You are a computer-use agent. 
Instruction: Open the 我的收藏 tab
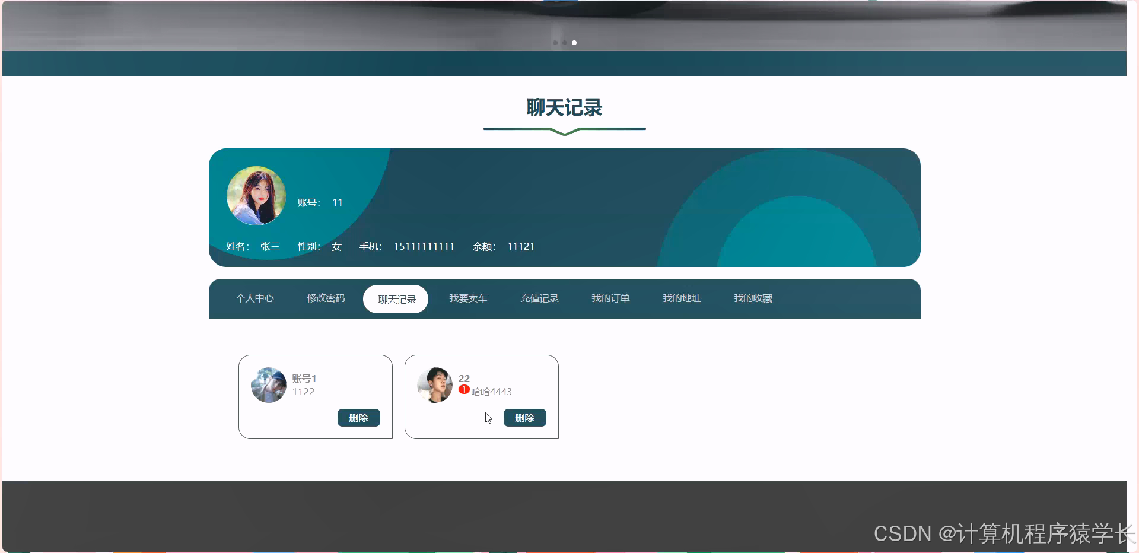pos(753,298)
